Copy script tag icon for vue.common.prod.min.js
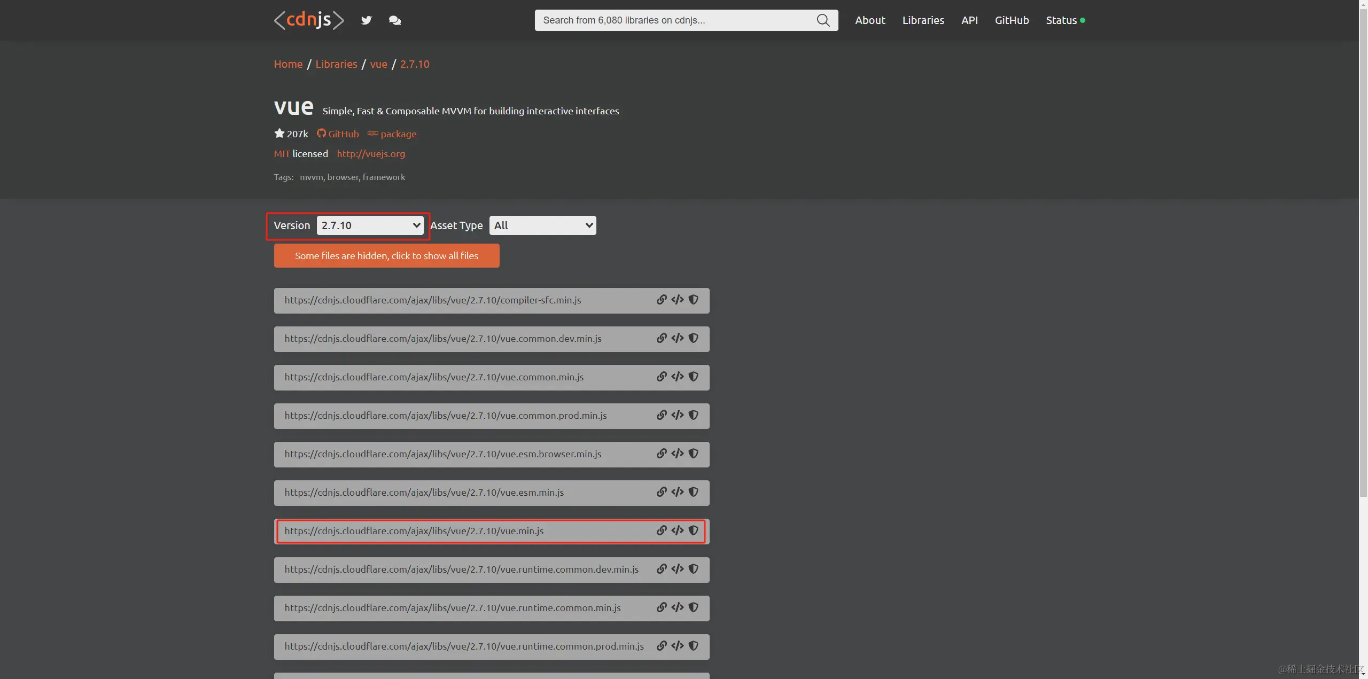This screenshot has width=1368, height=679. coord(678,415)
